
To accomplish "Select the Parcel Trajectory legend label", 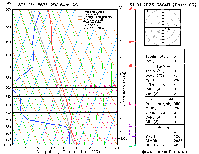I will [98, 17].
